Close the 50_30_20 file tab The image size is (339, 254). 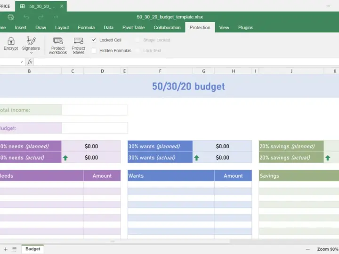tap(62, 6)
